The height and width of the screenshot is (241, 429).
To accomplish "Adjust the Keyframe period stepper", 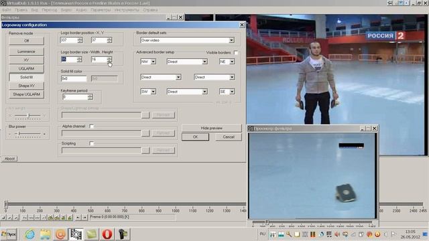I will (x=90, y=97).
